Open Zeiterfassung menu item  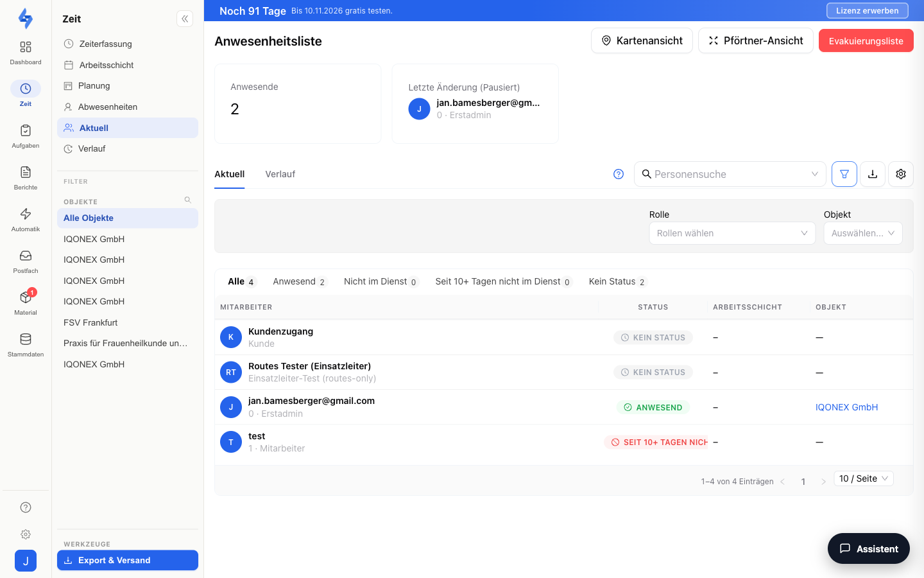[128, 44]
